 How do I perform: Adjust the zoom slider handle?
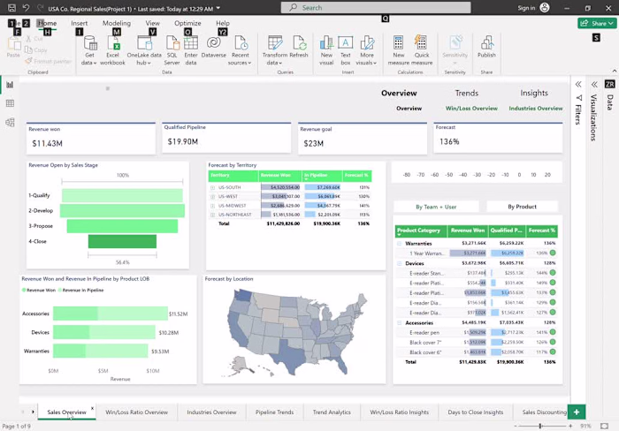(540, 426)
